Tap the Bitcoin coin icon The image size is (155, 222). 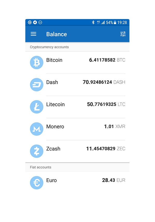(x=36, y=62)
